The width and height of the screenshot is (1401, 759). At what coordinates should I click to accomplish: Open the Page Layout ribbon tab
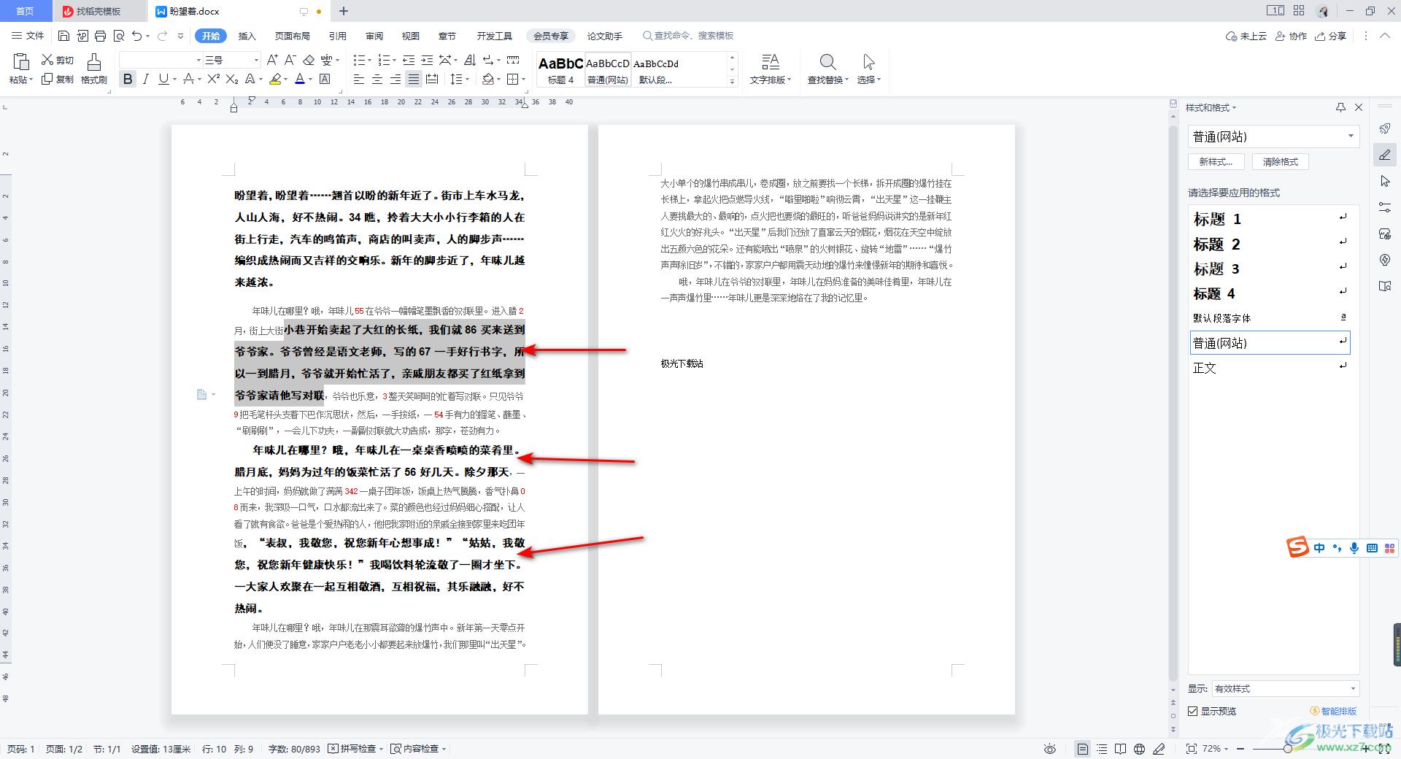pos(293,36)
